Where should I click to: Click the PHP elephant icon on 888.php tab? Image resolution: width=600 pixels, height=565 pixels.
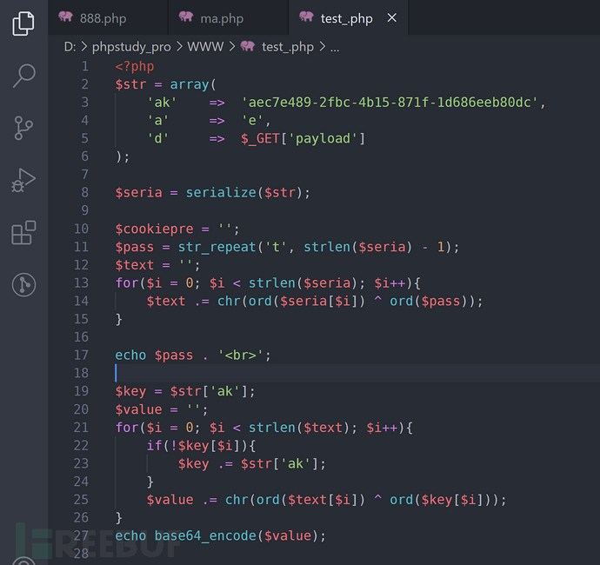pyautogui.click(x=65, y=17)
